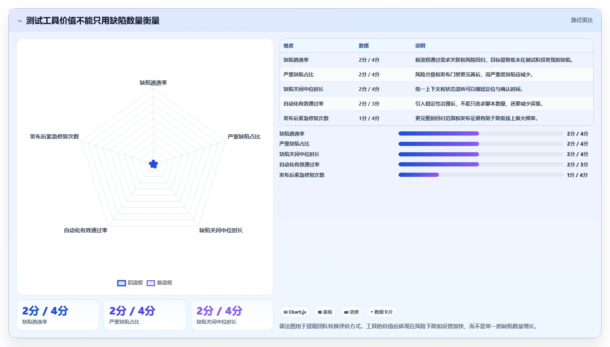The width and height of the screenshot is (610, 347).
Task: Click the 自动化有效通过率 radar axis label
Action: click(x=86, y=230)
